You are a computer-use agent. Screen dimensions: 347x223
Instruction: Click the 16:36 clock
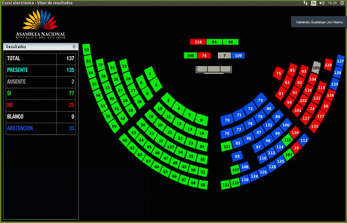click(332, 3)
